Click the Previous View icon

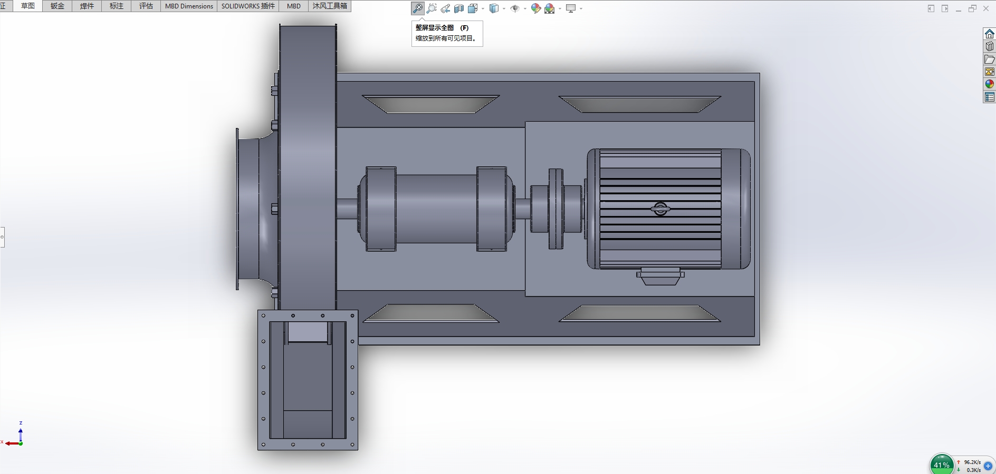click(x=445, y=8)
